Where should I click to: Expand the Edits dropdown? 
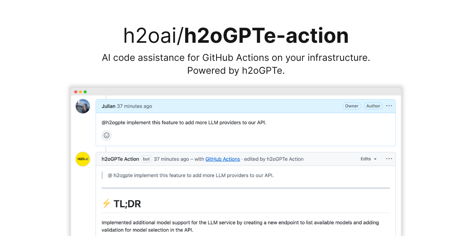point(368,159)
